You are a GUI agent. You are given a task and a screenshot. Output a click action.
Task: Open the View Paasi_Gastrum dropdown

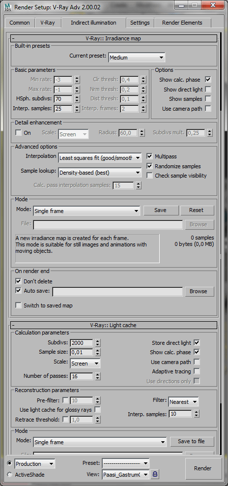(x=125, y=474)
